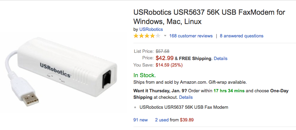
Task: Click the USB connector in the product photo
Action: point(30,99)
